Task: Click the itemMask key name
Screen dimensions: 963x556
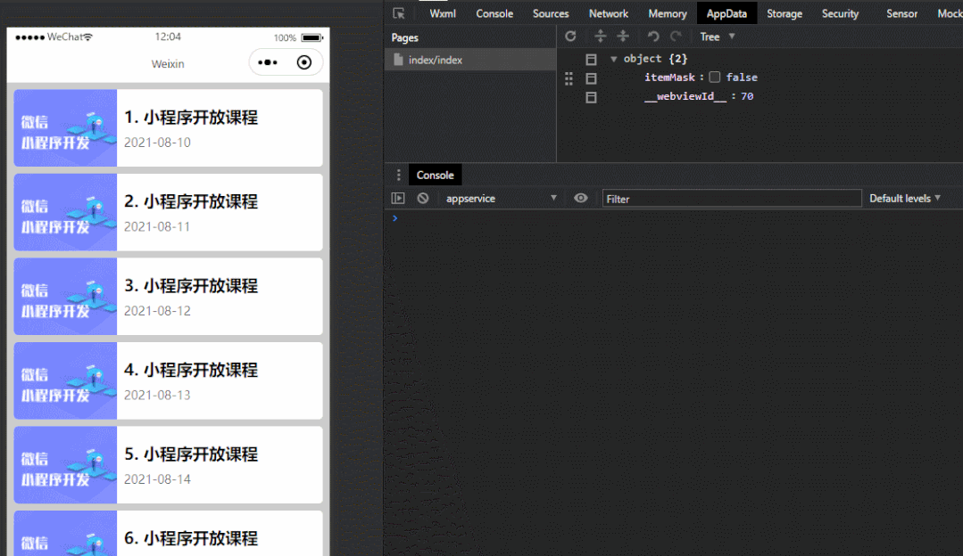Action: (x=669, y=78)
